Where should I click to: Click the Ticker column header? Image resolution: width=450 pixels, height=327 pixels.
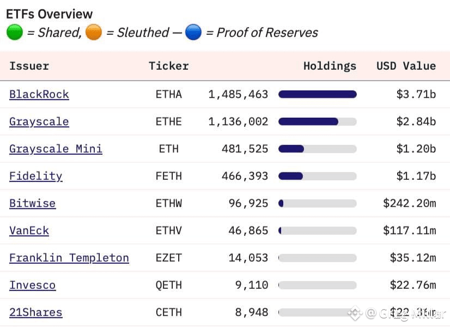[169, 66]
